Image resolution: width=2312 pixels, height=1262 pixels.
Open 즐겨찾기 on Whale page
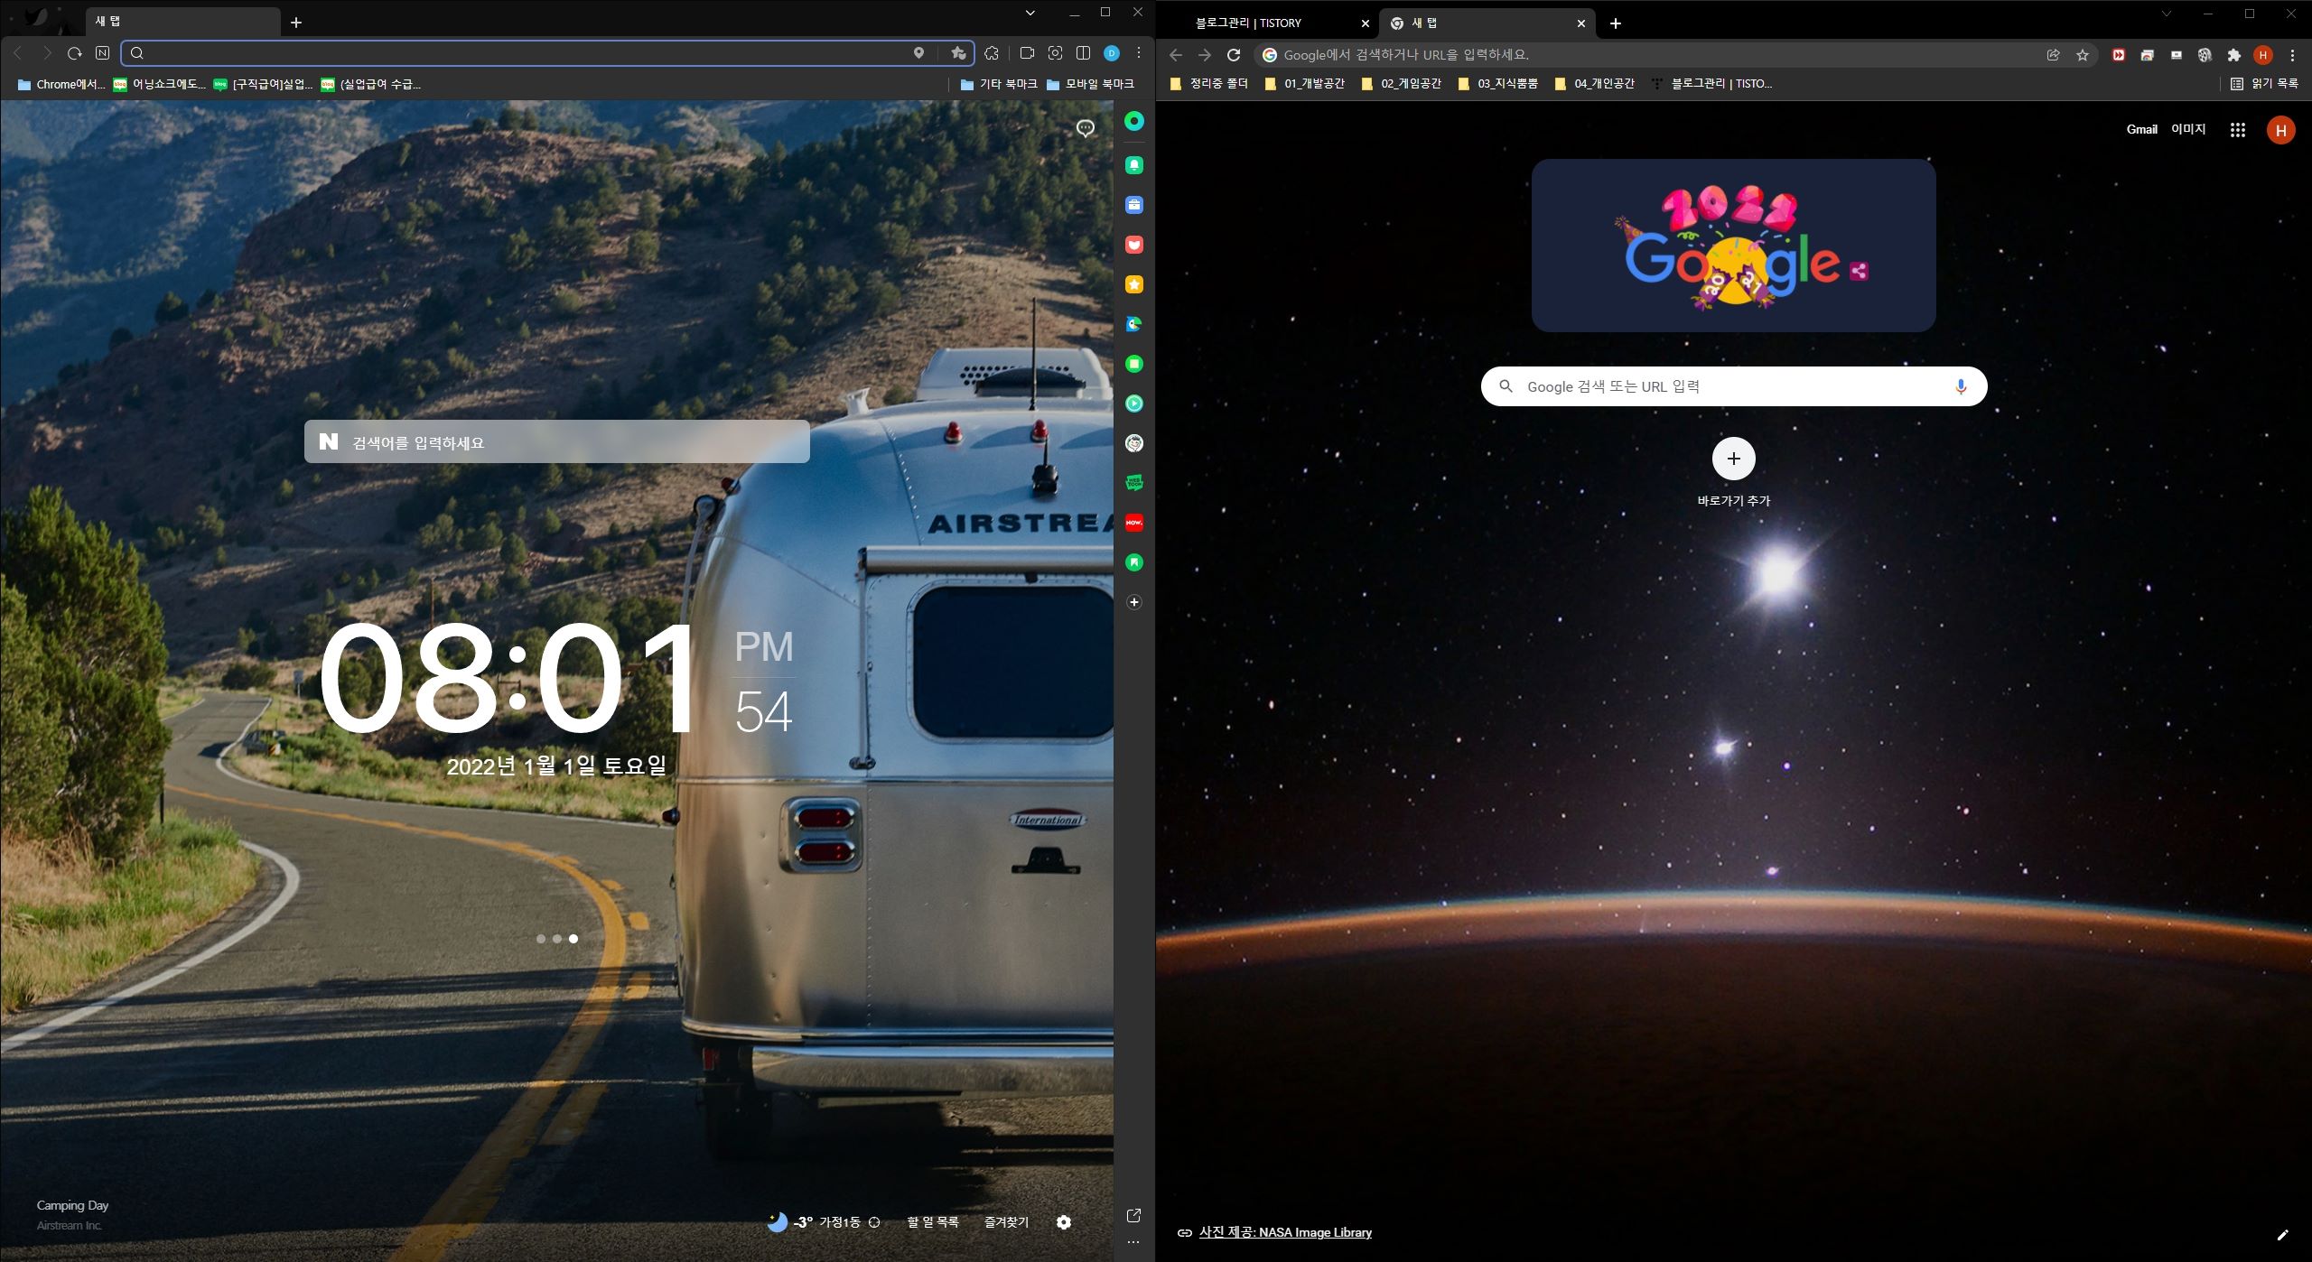[x=1006, y=1222]
